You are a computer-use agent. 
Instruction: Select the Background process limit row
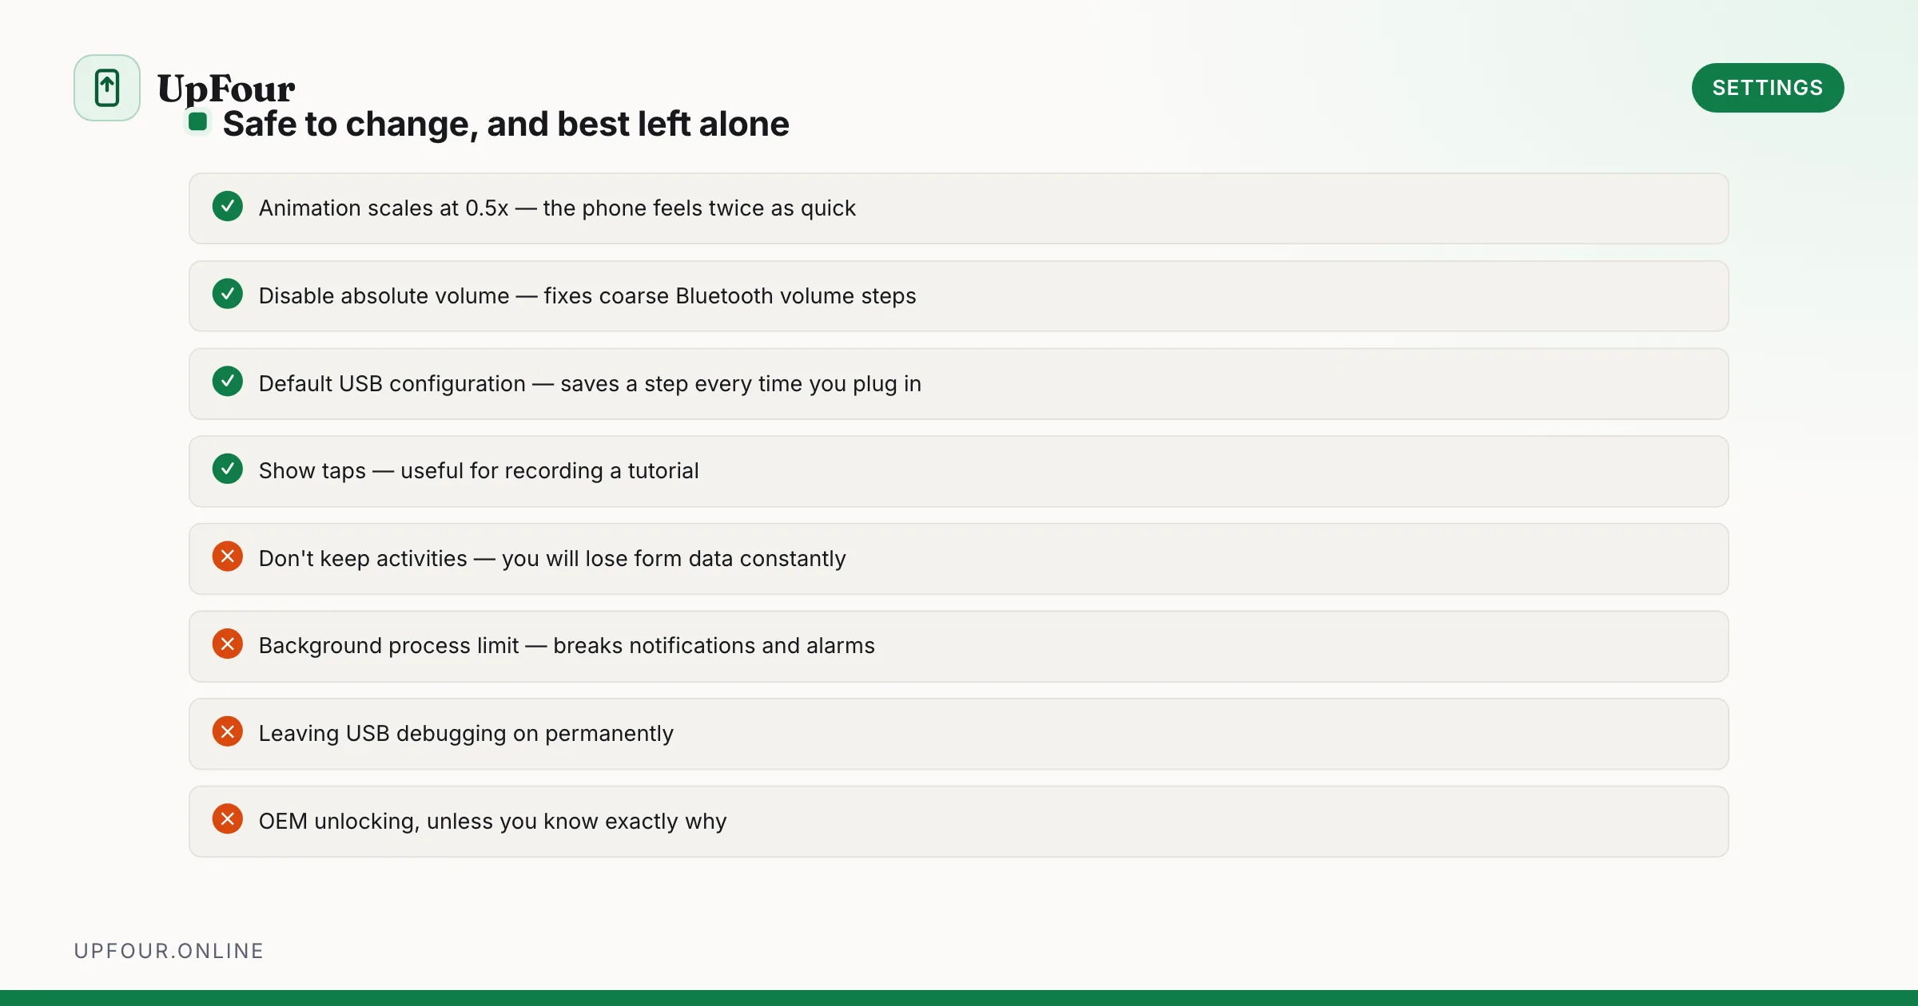tap(959, 647)
